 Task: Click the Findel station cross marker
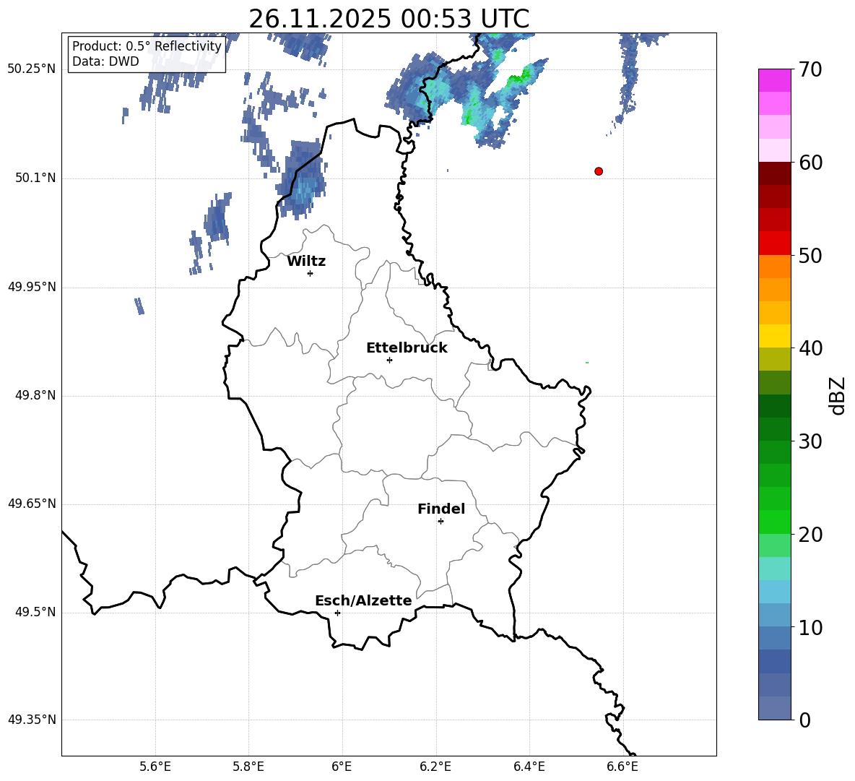click(440, 522)
